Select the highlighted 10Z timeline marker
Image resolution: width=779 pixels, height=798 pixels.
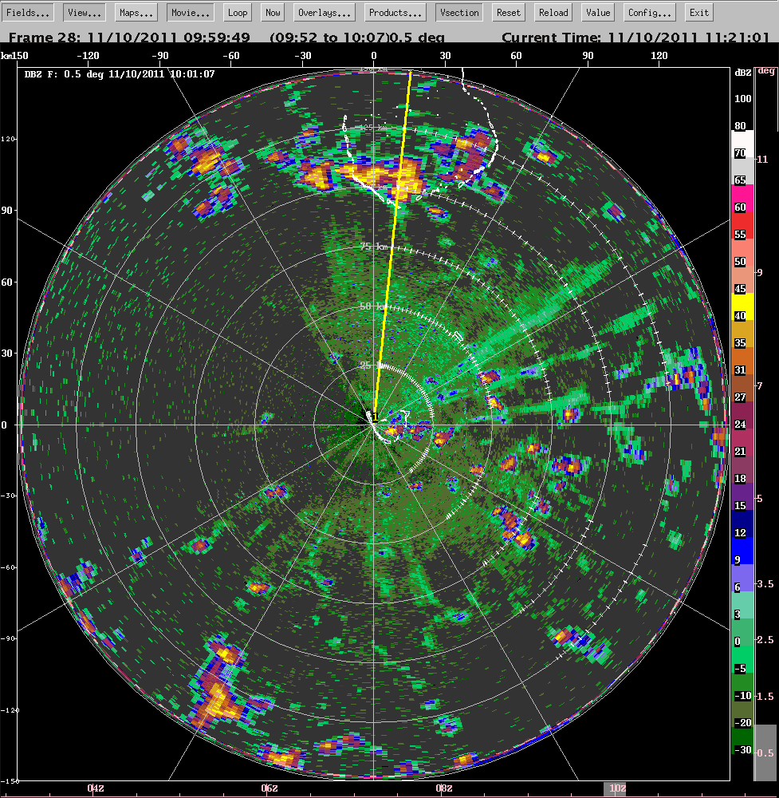point(617,789)
